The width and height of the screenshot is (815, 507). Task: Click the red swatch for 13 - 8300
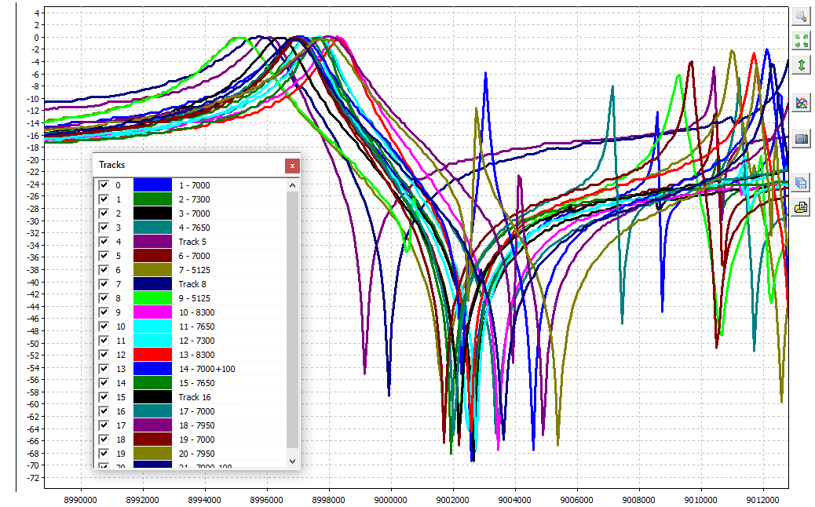pos(152,355)
